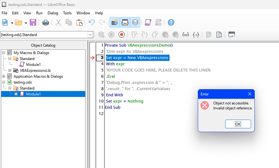This screenshot has height=168, width=279.
Task: Click the Redo arrow icon
Action: tap(102, 22)
